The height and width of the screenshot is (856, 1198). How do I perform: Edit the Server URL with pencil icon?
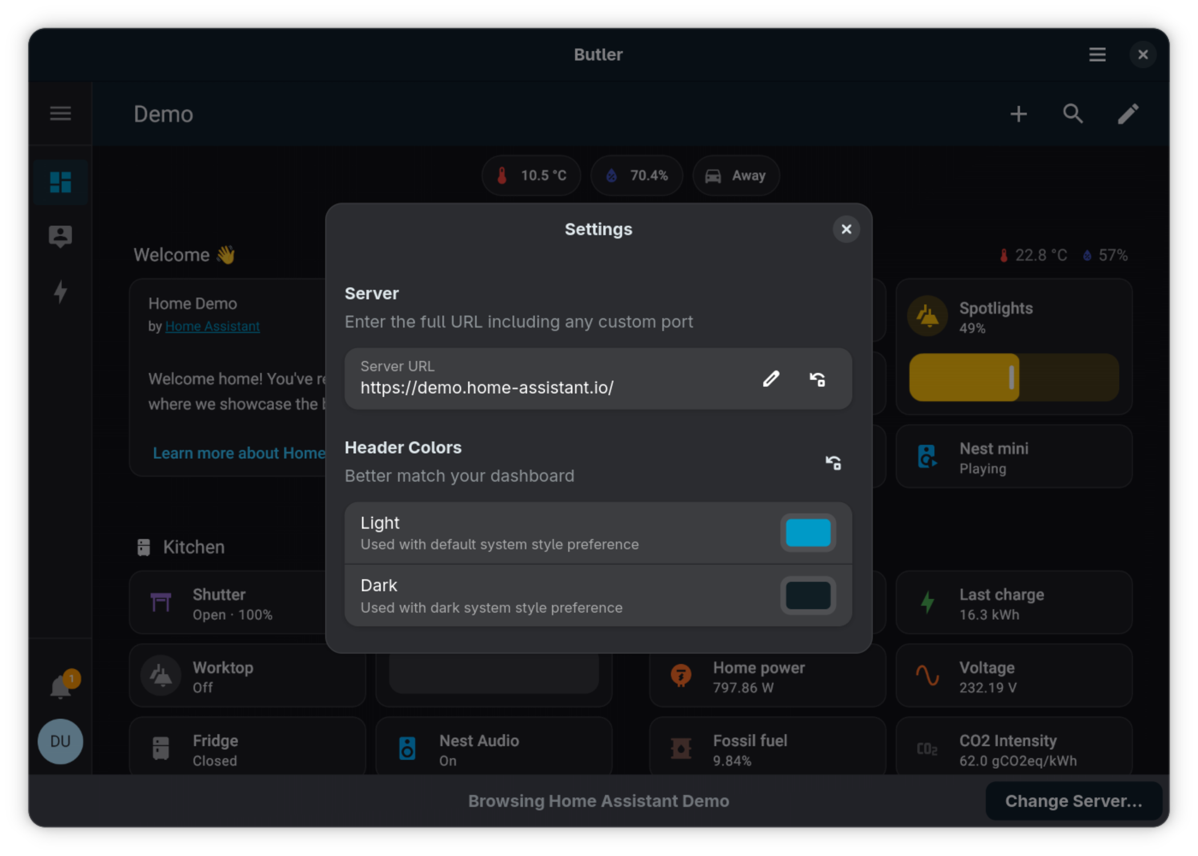(x=771, y=379)
